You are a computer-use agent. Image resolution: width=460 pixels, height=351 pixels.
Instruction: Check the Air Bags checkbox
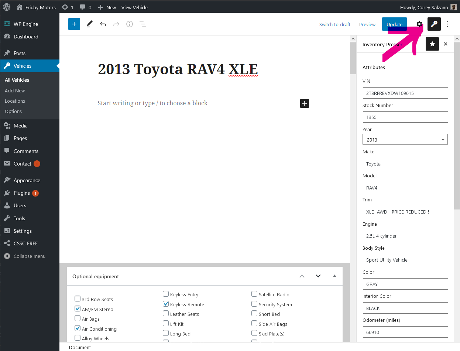pyautogui.click(x=78, y=318)
